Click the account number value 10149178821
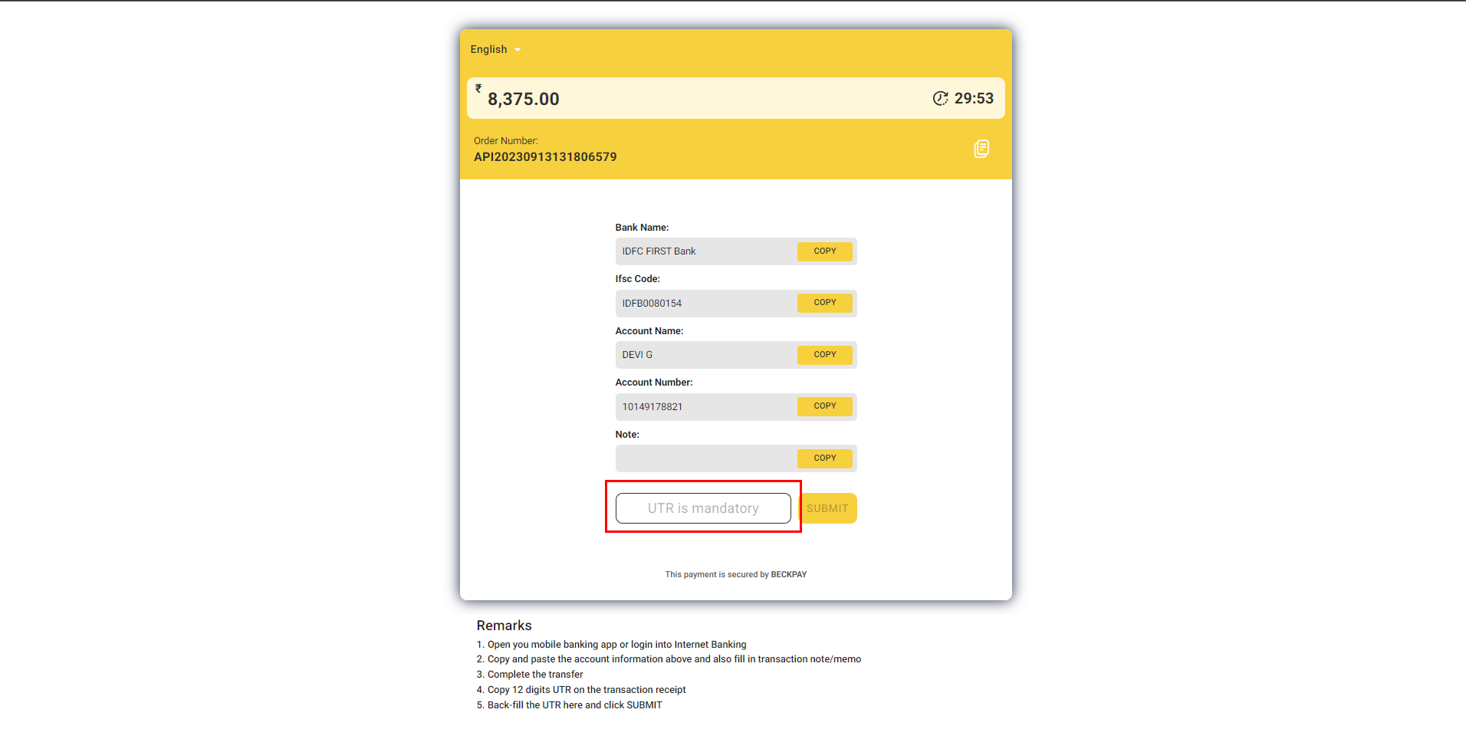The width and height of the screenshot is (1466, 739). pos(652,407)
